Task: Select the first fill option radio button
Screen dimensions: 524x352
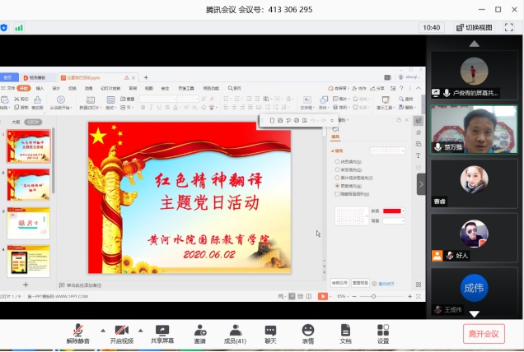Action: tap(337, 162)
